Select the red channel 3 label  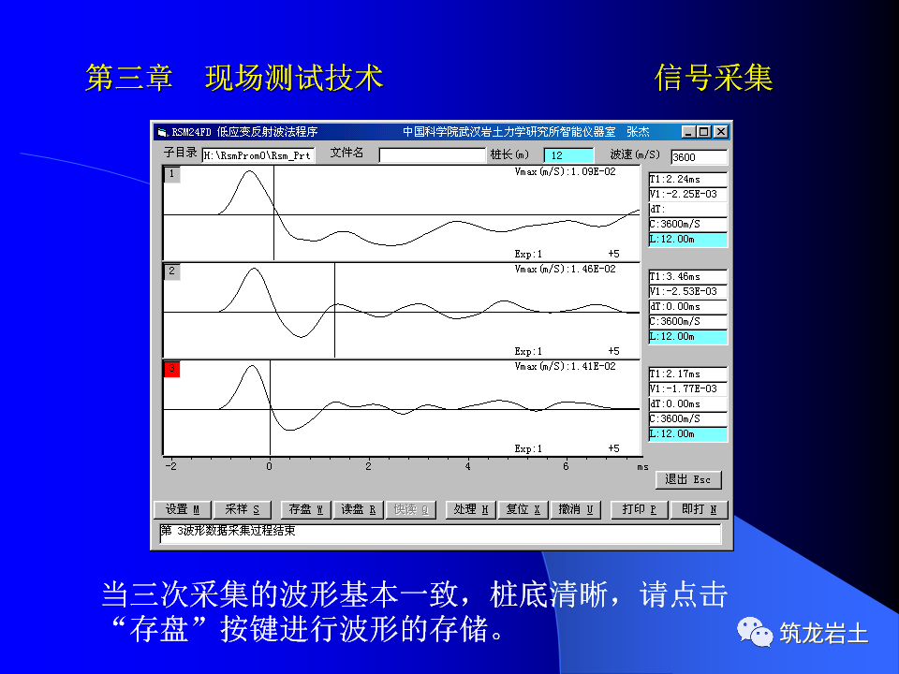(172, 369)
